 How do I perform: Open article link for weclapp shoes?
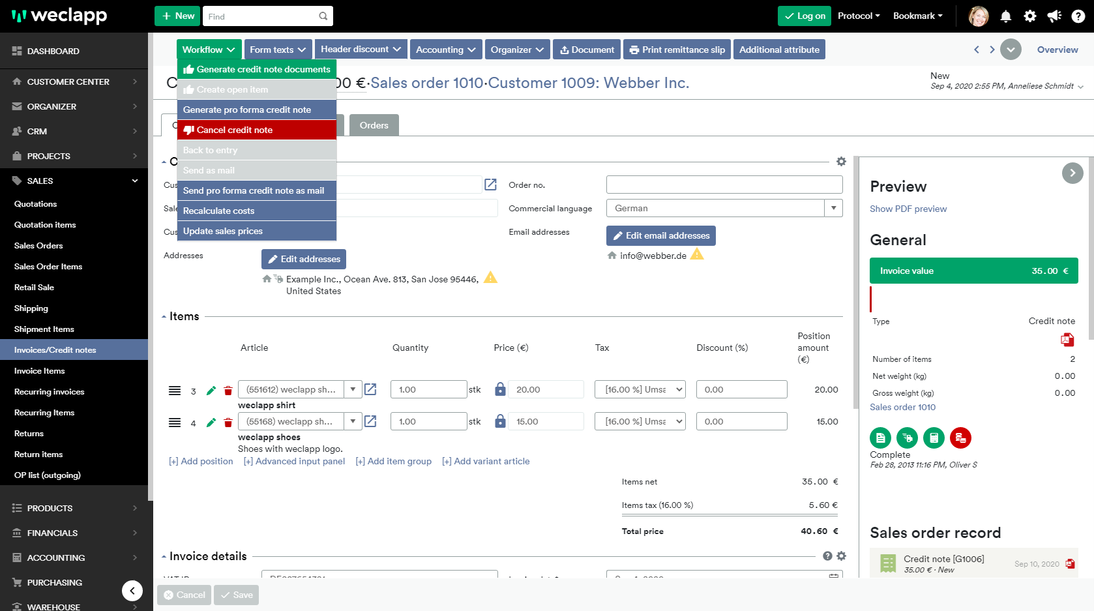[370, 421]
